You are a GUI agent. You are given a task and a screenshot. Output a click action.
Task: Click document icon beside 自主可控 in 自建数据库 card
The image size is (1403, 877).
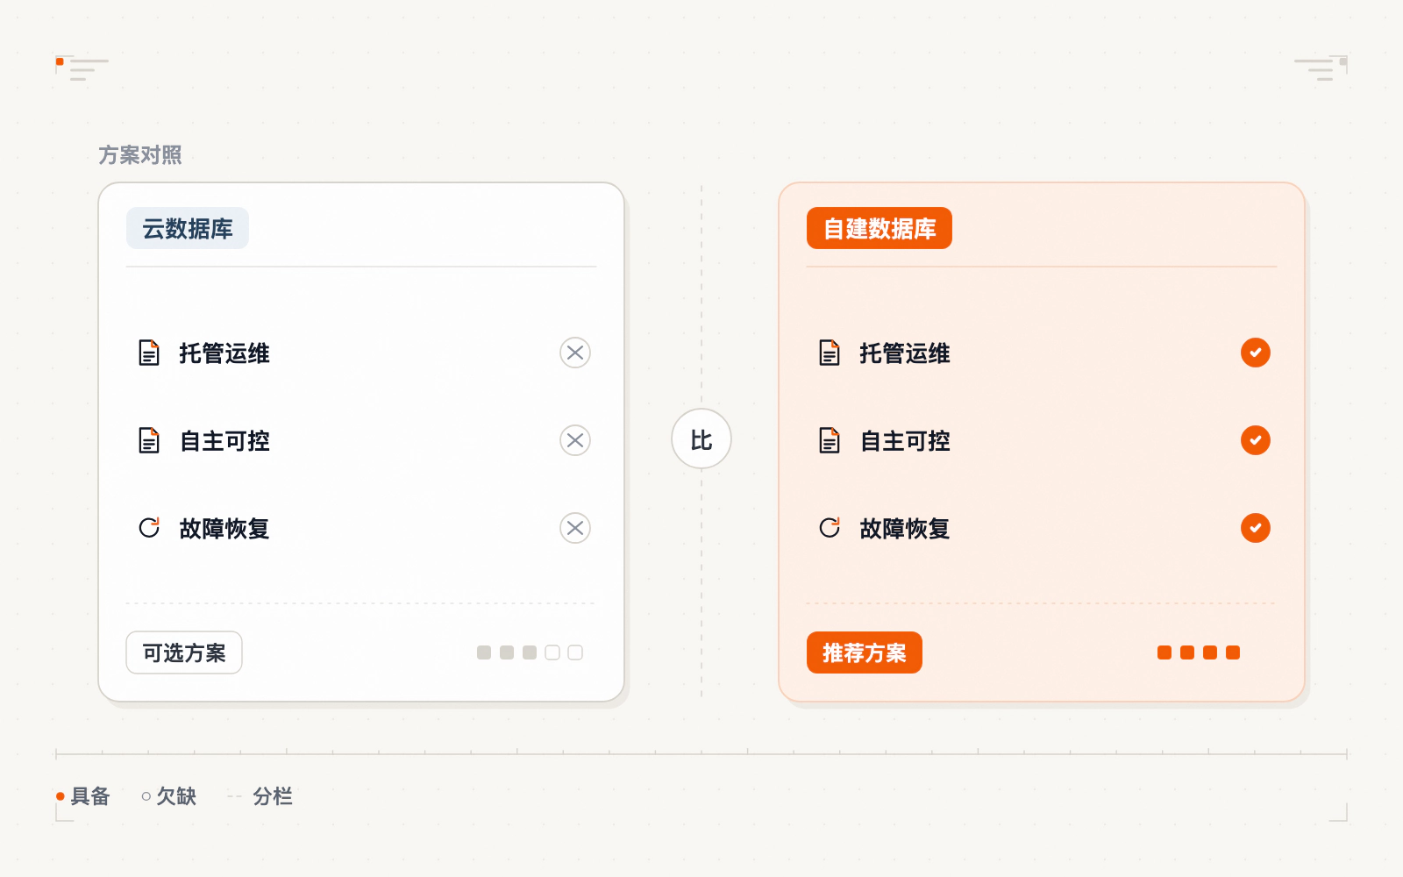point(830,440)
